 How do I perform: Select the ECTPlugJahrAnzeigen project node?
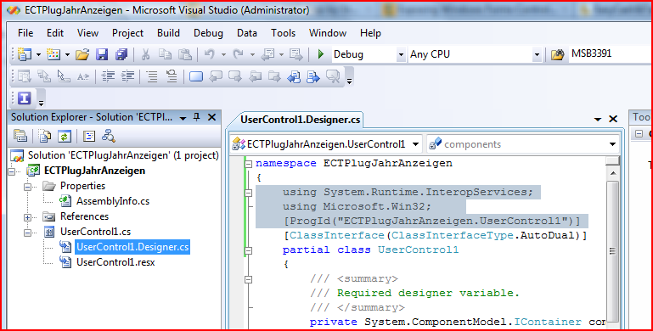(94, 171)
